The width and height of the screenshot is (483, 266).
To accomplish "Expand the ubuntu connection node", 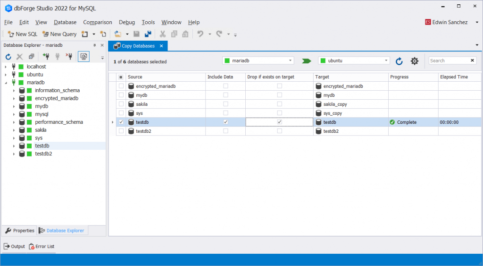I will tap(6, 75).
